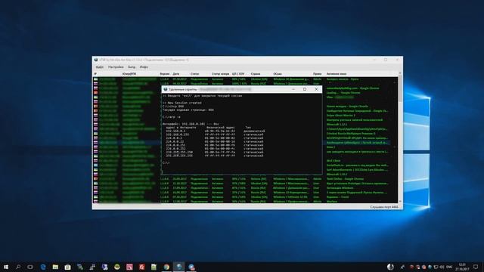Open Google Chrome from taskbar
This screenshot has width=484, height=272.
point(166,267)
